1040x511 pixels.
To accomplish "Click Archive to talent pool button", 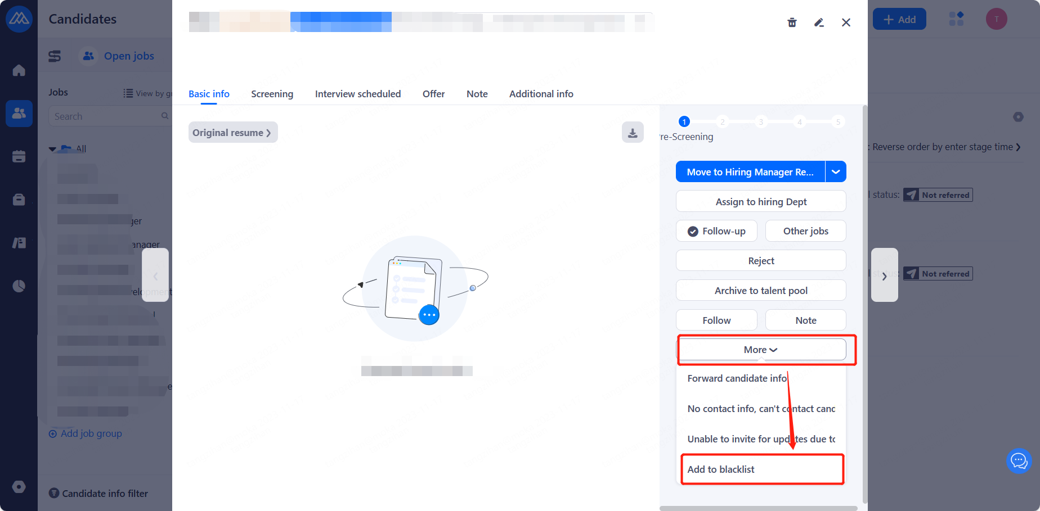I will pyautogui.click(x=761, y=291).
